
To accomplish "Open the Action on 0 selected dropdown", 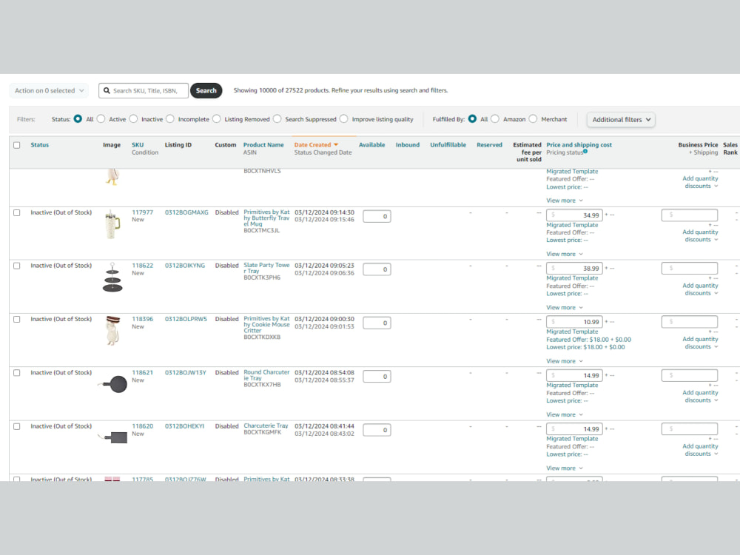I will pos(49,90).
